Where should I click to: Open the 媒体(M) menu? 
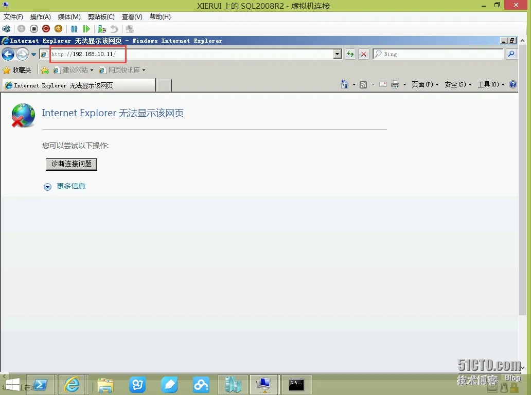pyautogui.click(x=69, y=17)
